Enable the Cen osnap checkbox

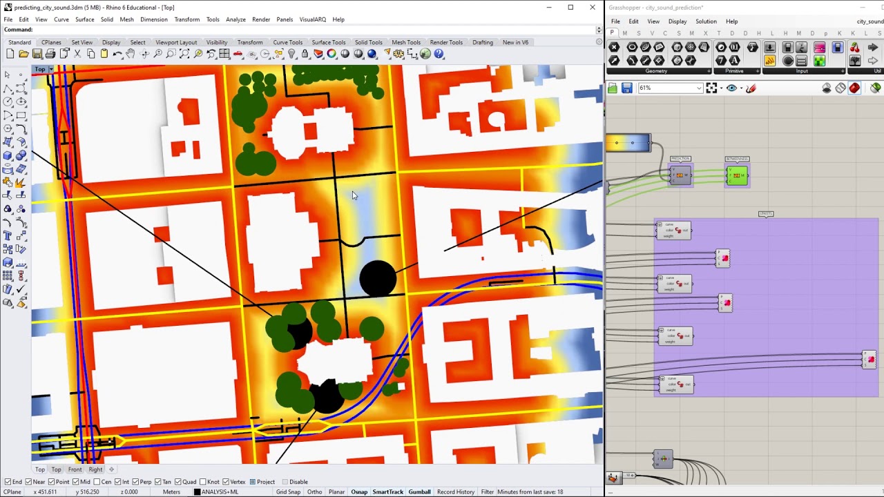97,482
